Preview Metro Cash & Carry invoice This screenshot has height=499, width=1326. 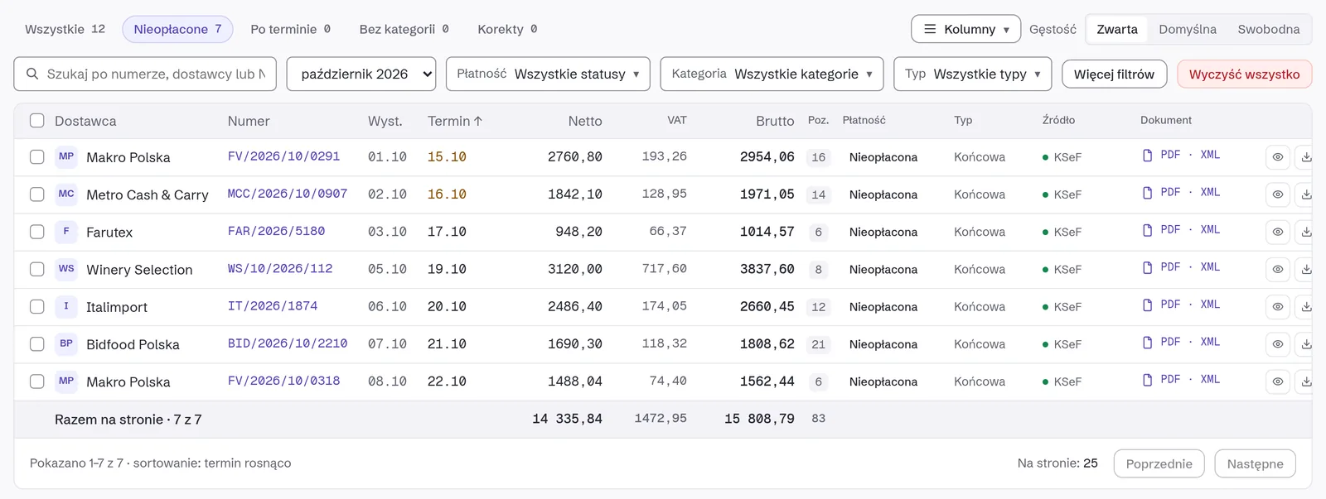click(x=1278, y=194)
